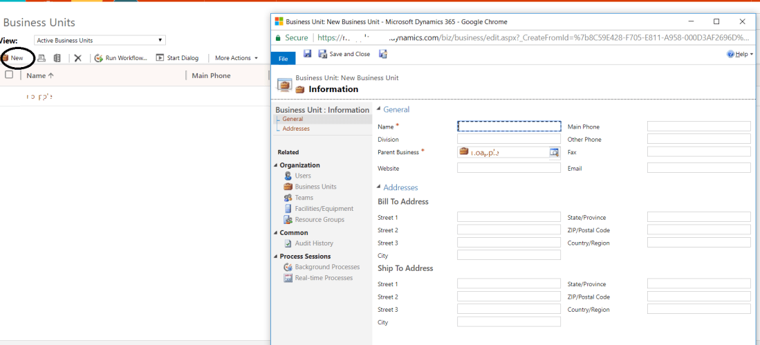Click the Save and New icon

coord(383,54)
